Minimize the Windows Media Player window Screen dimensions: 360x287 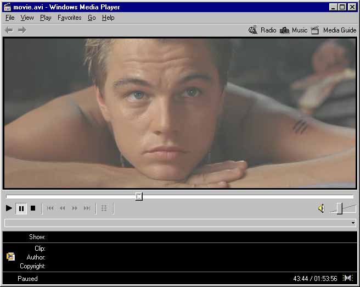click(x=333, y=7)
